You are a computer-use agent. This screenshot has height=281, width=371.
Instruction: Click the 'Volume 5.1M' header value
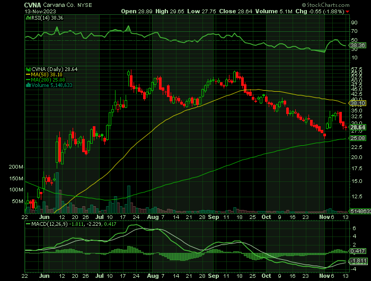click(274, 11)
